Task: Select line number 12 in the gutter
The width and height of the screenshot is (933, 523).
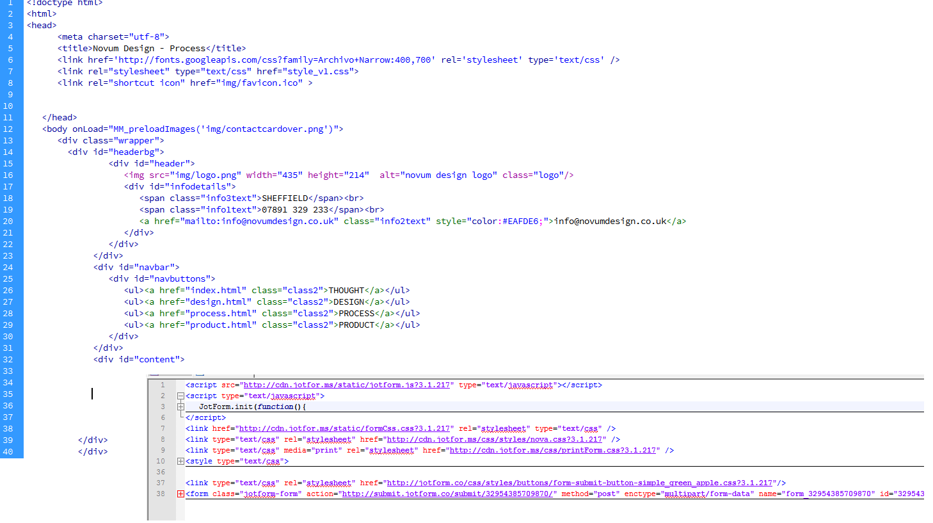Action: [x=8, y=129]
